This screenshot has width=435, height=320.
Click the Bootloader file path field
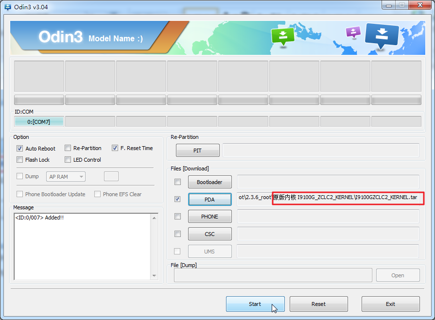(x=328, y=182)
